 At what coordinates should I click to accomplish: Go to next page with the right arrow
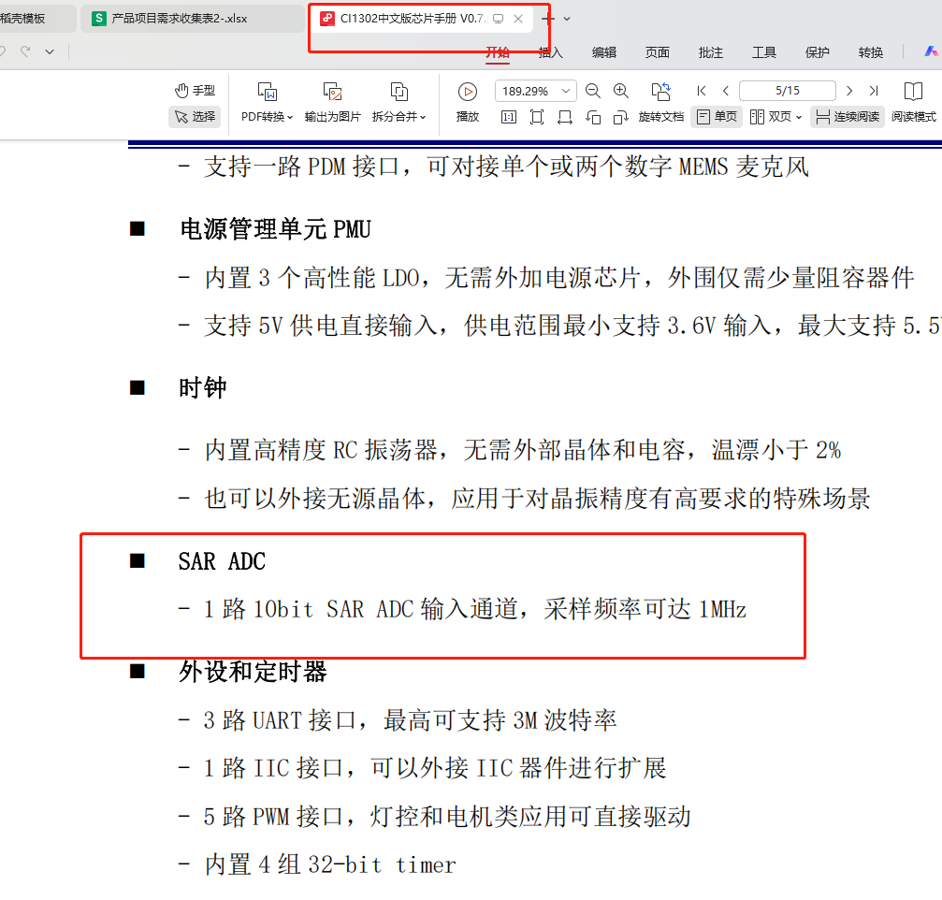[x=848, y=90]
